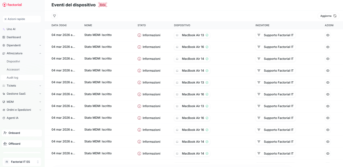Click eye icon in the second event row
The width and height of the screenshot is (343, 167).
tap(328, 47)
